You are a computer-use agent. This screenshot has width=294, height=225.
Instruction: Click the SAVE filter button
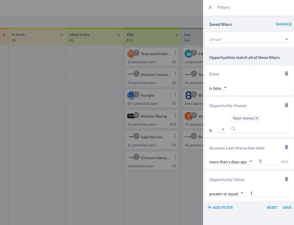[287, 208]
